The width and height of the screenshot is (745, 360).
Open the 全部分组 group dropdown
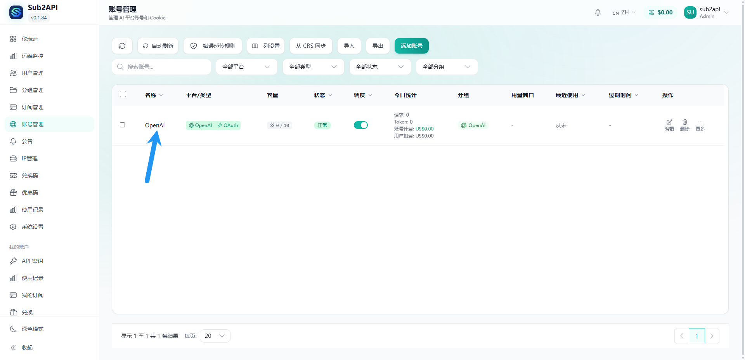pyautogui.click(x=447, y=66)
